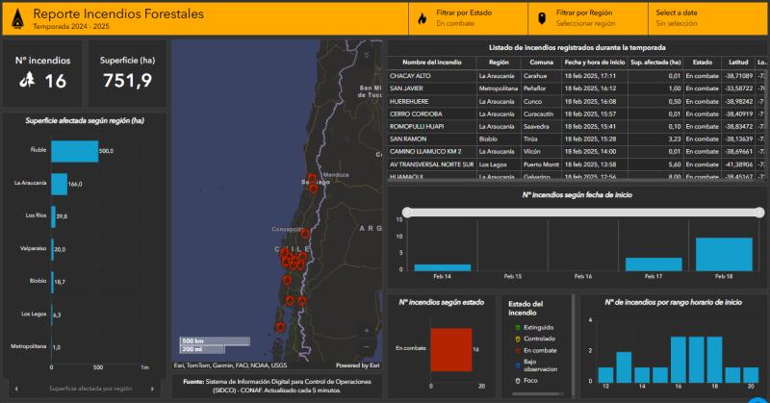Sort table by Latitud column header
This screenshot has width=770, height=403.
(x=738, y=63)
